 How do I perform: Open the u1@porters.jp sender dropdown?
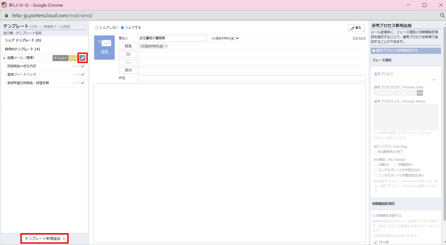(225, 38)
